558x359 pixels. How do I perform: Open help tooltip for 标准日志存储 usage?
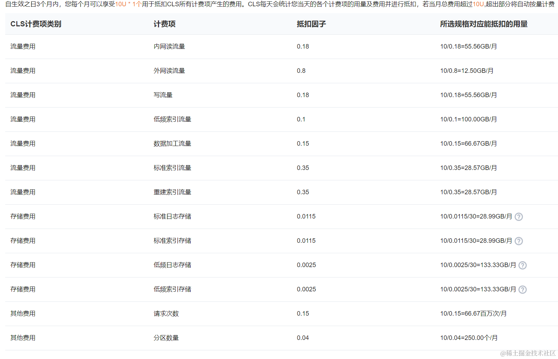(x=518, y=216)
